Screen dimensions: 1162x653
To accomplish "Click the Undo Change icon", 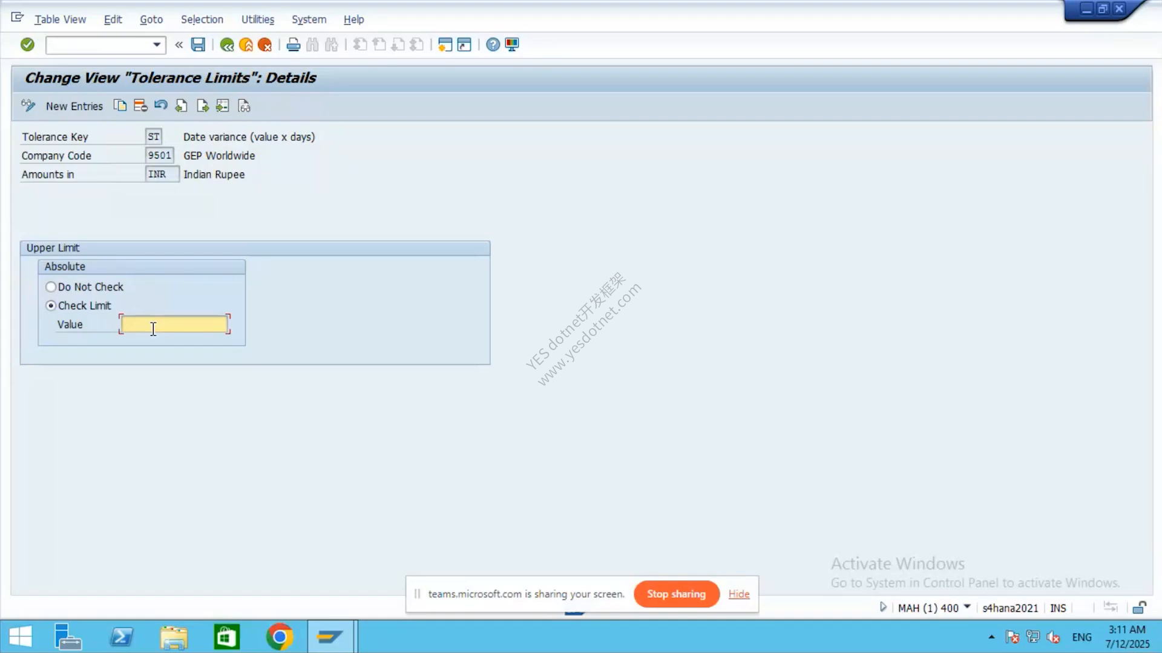I will click(x=160, y=106).
